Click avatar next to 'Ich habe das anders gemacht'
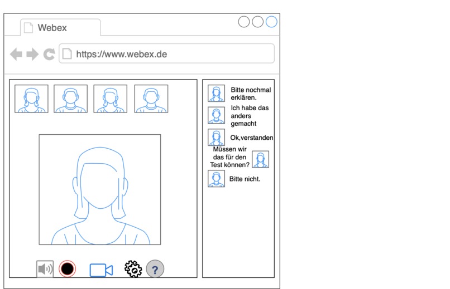450x289 pixels. click(x=217, y=115)
